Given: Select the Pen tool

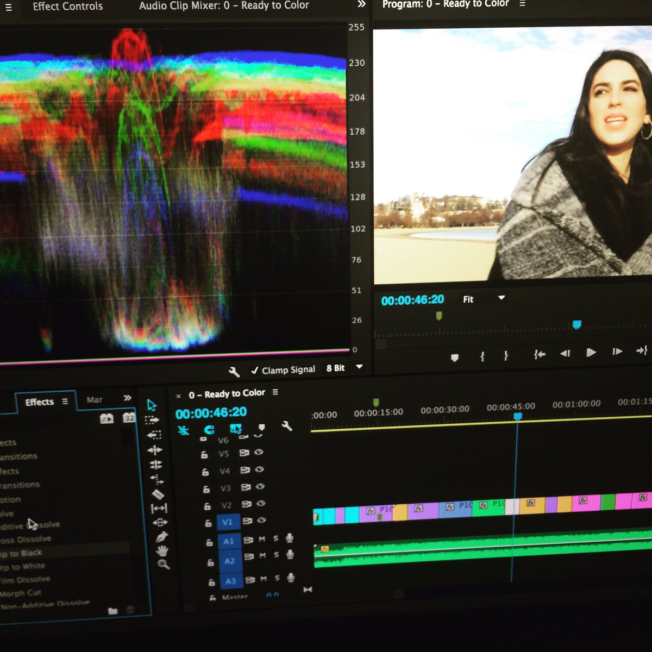Looking at the screenshot, I should [161, 537].
